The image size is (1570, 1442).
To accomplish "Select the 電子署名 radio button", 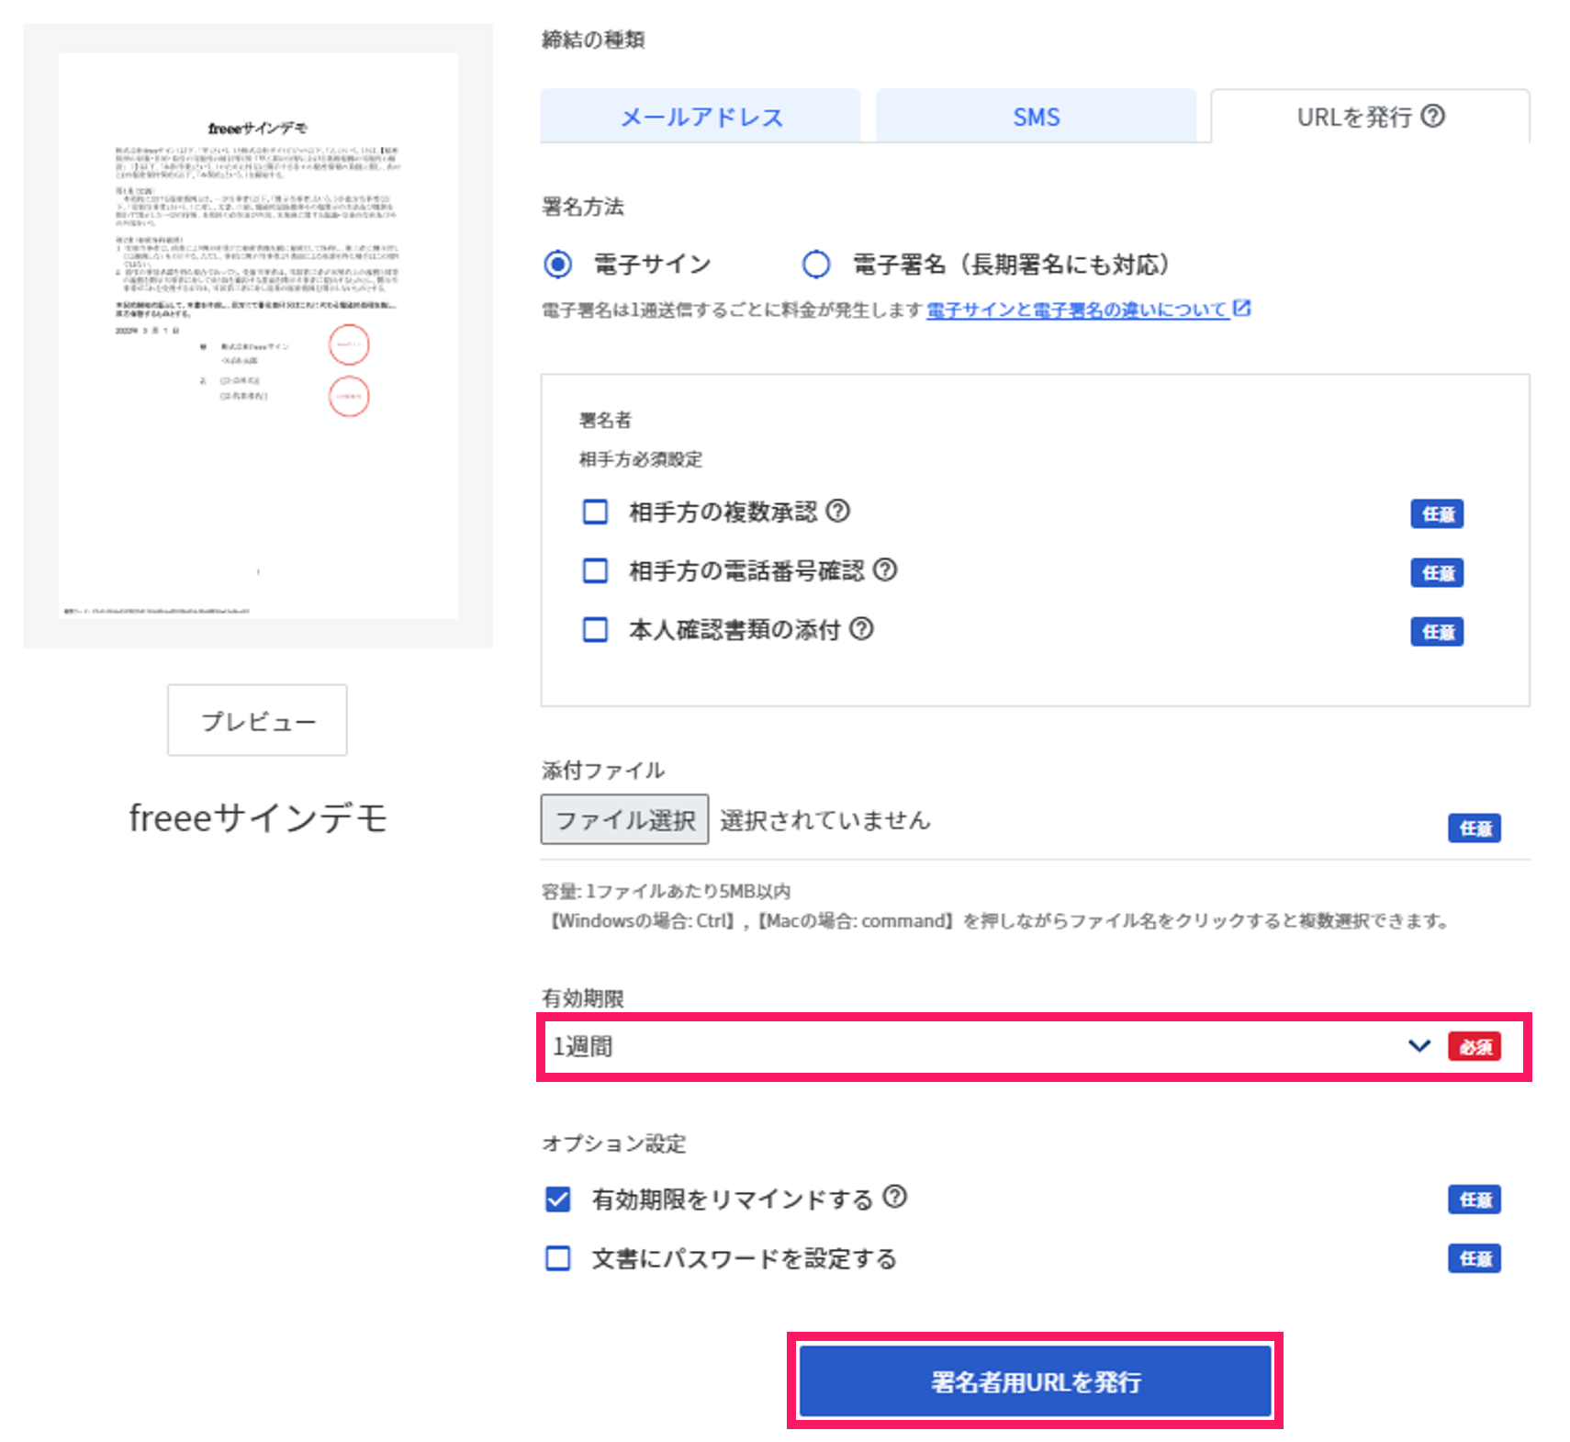I will (x=816, y=265).
